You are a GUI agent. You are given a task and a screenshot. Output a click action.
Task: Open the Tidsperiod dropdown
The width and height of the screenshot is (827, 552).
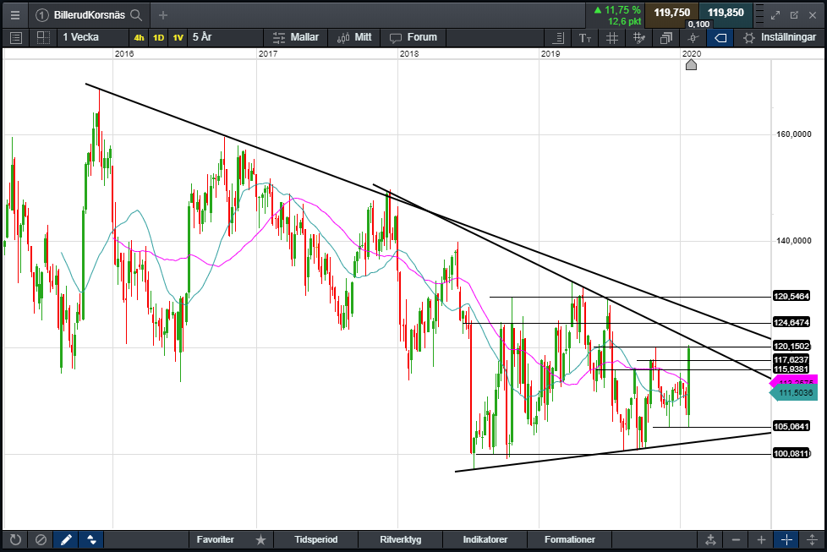pos(316,539)
